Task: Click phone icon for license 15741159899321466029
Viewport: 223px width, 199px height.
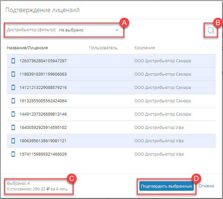Action: pos(13,154)
